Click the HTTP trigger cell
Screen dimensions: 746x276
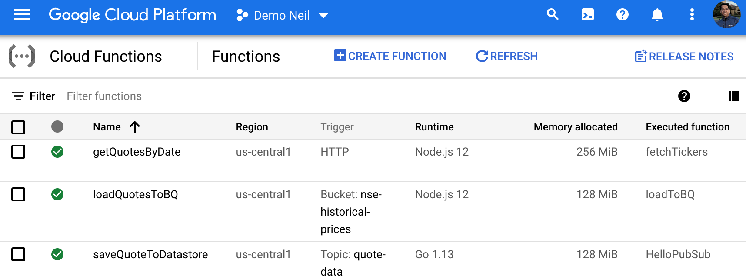(335, 152)
